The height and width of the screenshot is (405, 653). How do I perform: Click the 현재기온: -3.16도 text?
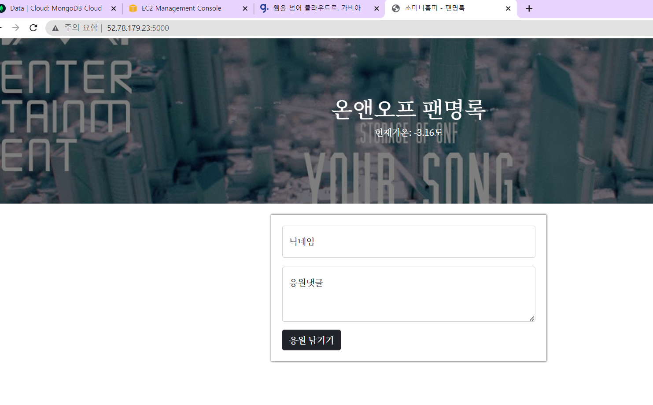point(409,133)
